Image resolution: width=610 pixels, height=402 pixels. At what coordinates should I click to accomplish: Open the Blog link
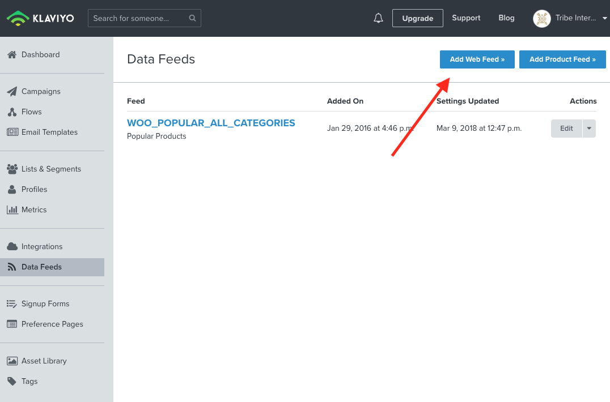[x=506, y=18]
